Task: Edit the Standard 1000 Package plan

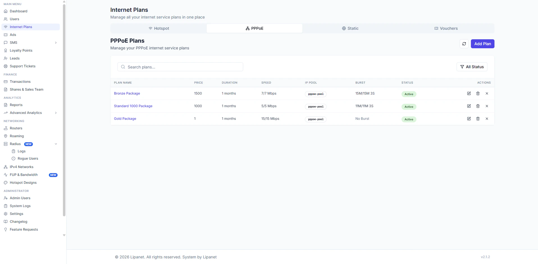Action: tap(469, 106)
